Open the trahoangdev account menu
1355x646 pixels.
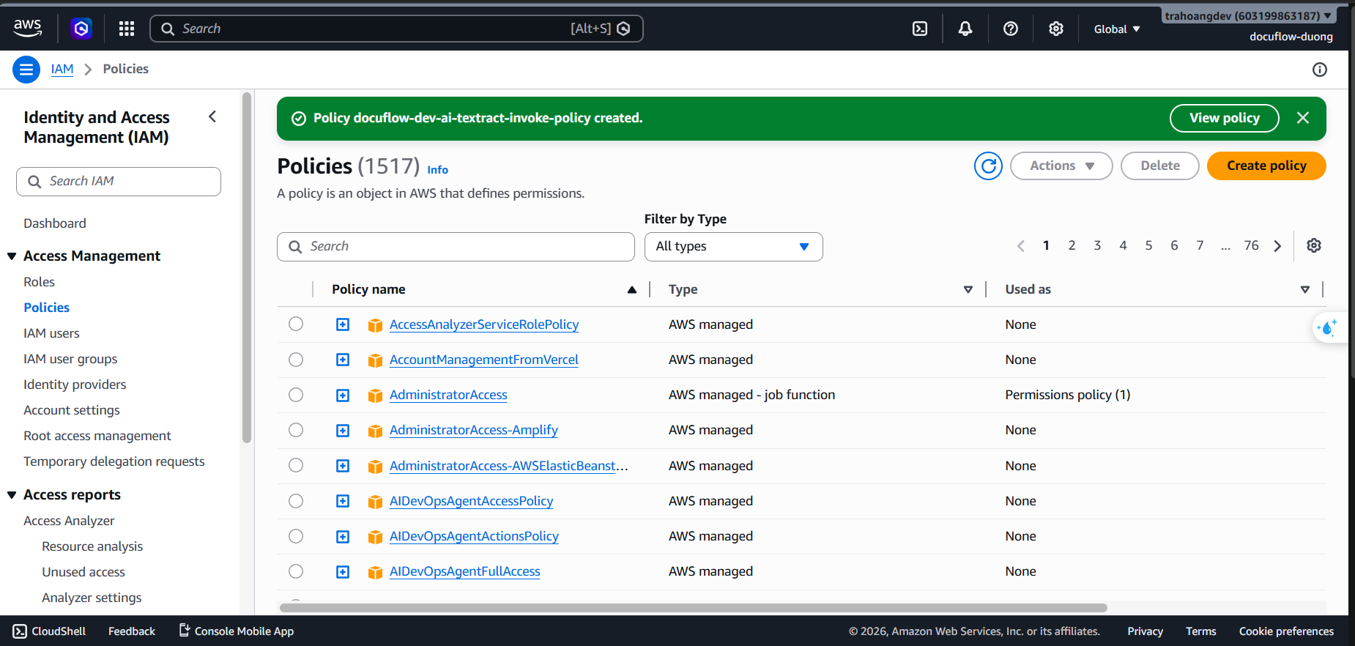[1248, 16]
